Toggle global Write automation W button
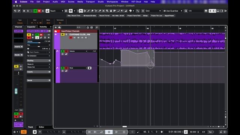 pyautogui.click(x=39, y=11)
